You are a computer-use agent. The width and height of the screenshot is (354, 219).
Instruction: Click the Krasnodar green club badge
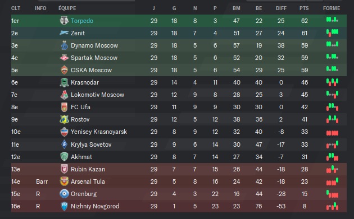click(x=64, y=82)
